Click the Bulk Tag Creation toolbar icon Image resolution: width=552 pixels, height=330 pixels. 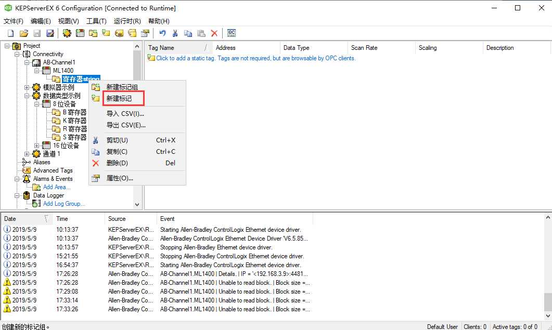click(119, 33)
